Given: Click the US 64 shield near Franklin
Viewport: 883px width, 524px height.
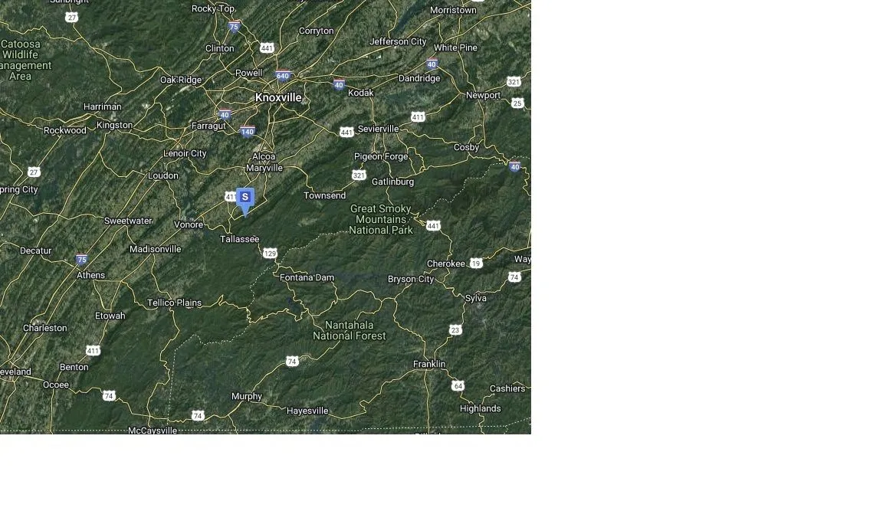Looking at the screenshot, I should coord(458,385).
